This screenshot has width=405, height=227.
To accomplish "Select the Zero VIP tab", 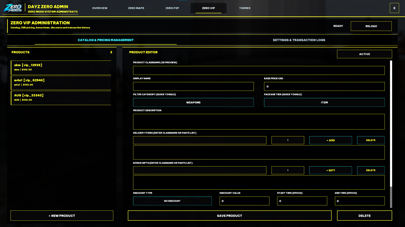I will point(208,8).
